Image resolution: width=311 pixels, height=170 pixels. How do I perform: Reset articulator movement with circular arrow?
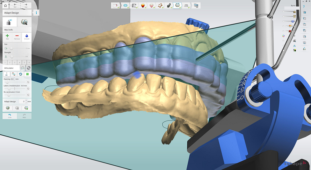point(21,74)
